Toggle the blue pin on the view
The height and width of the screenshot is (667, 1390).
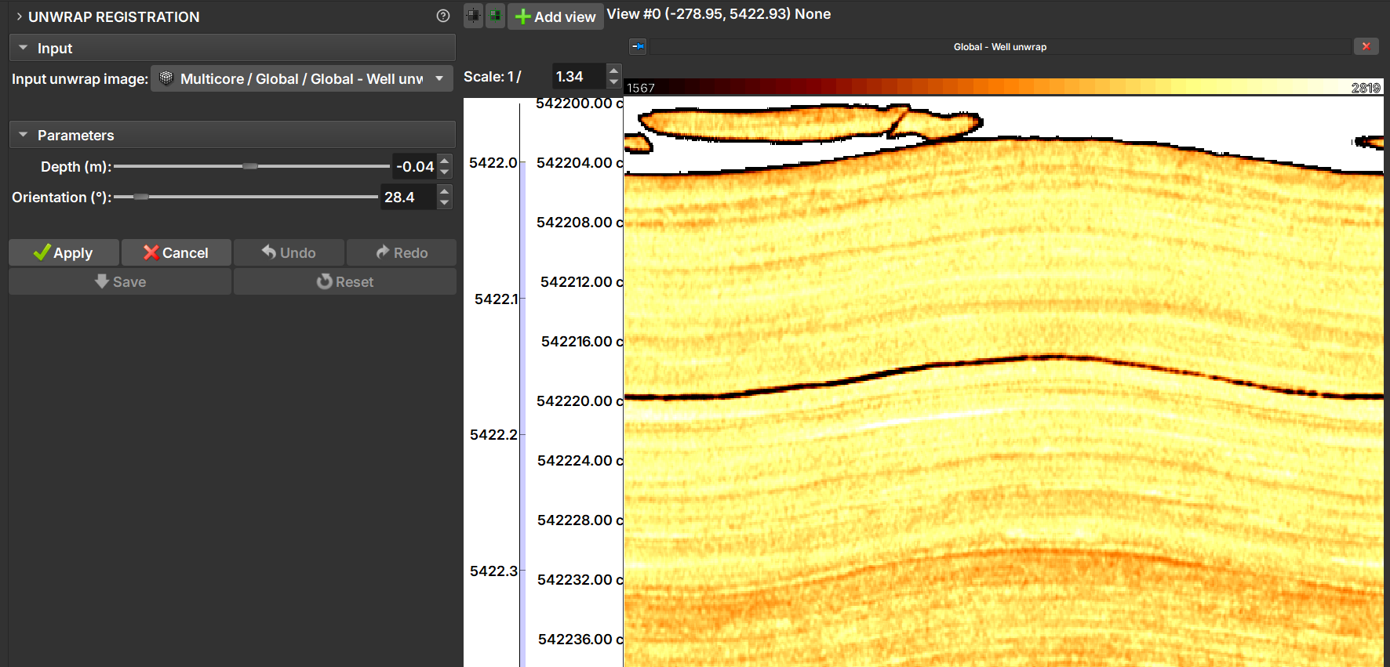[638, 47]
